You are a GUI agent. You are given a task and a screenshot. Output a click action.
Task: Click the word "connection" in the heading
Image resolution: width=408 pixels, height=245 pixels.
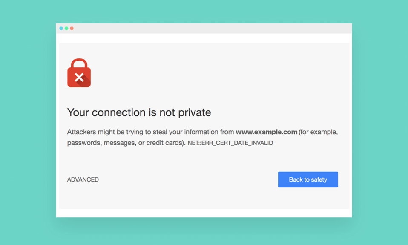[x=118, y=112]
